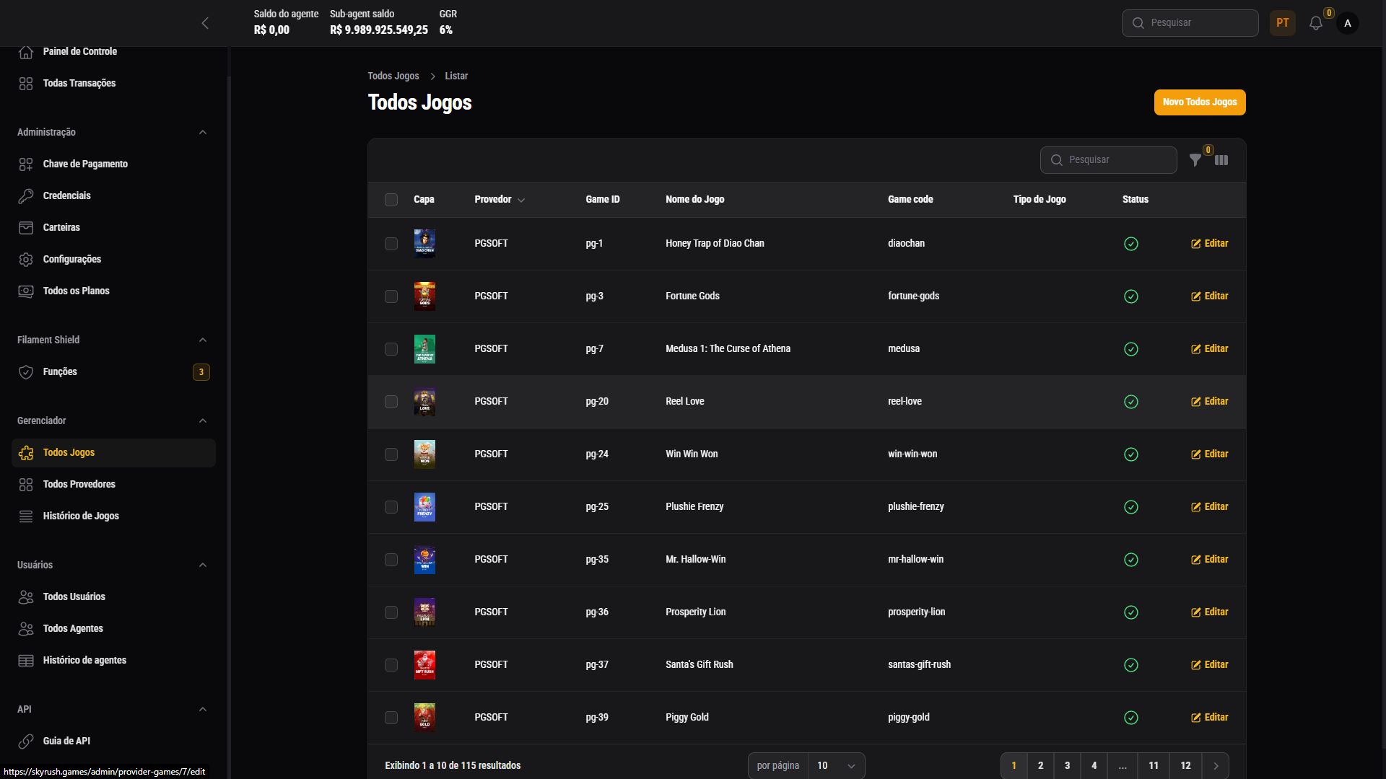Select the Reel Love row checkbox
Image resolution: width=1386 pixels, height=779 pixels.
click(391, 402)
